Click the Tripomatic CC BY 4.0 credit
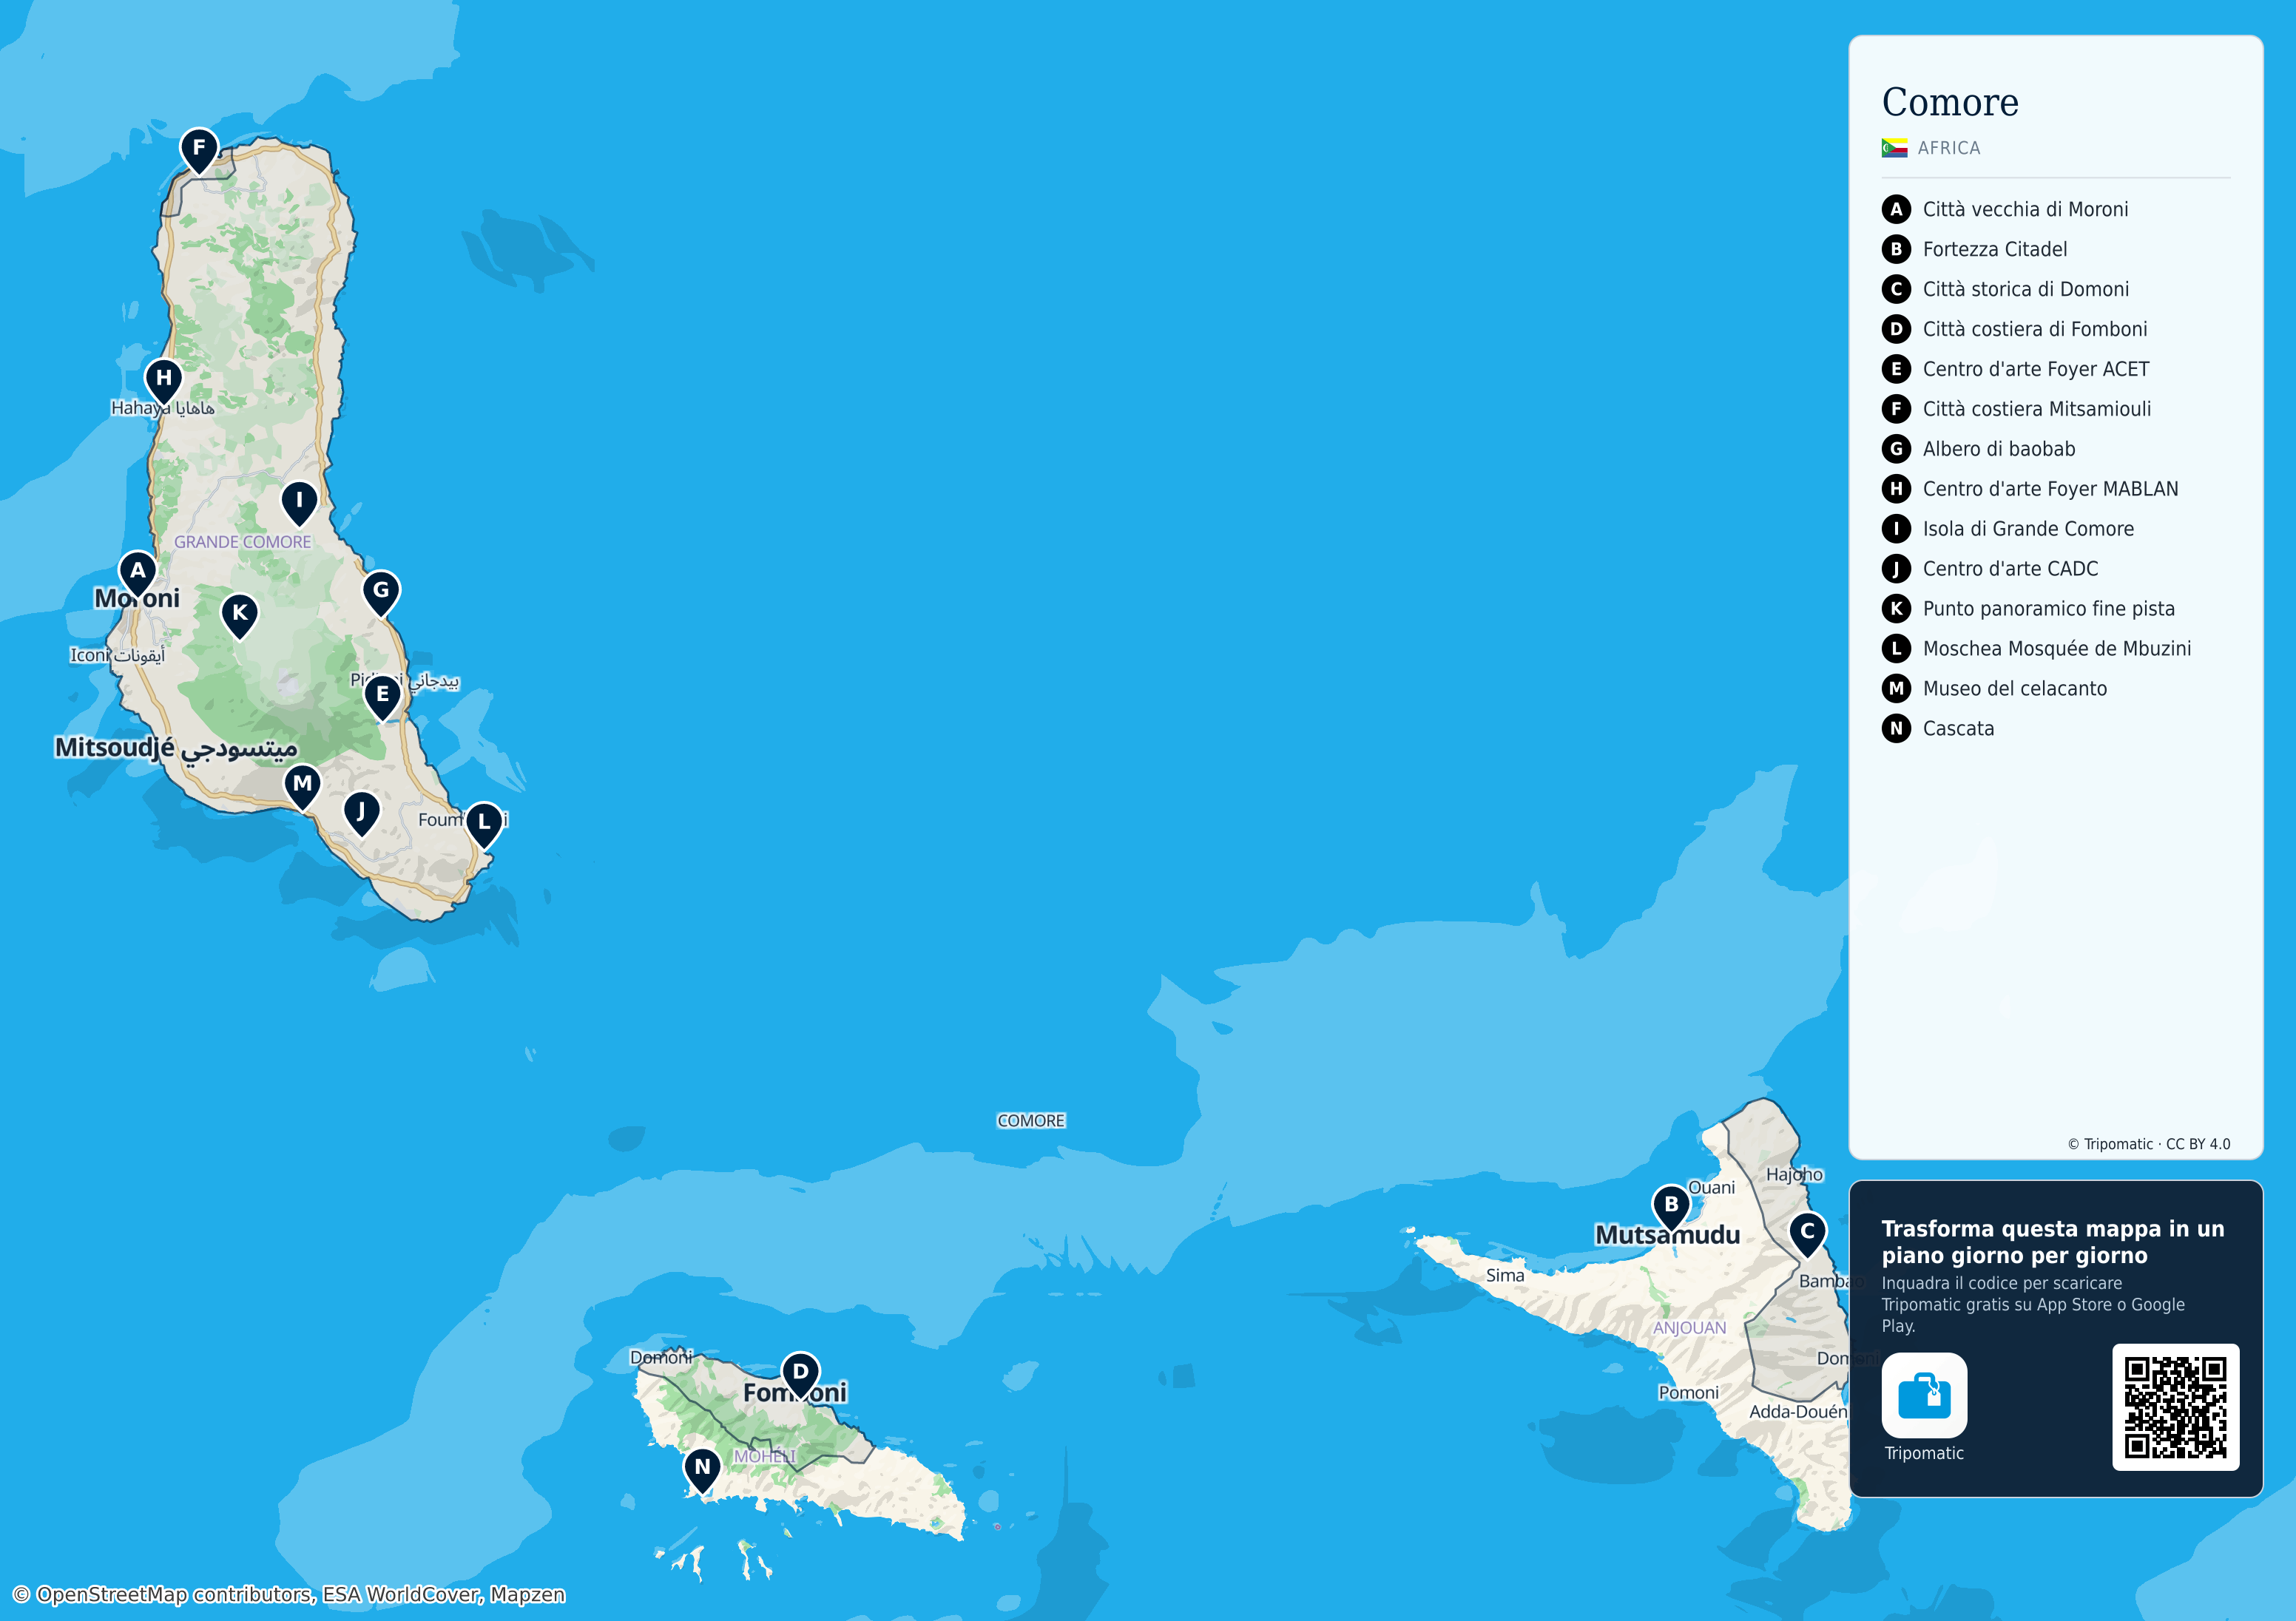This screenshot has height=1621, width=2296. point(2148,1144)
